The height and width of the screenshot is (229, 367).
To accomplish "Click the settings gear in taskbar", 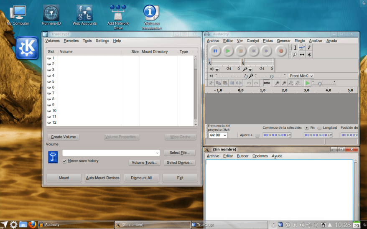I will pos(13,224).
